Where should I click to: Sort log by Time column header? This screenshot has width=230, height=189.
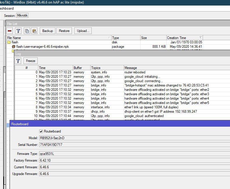(55, 68)
